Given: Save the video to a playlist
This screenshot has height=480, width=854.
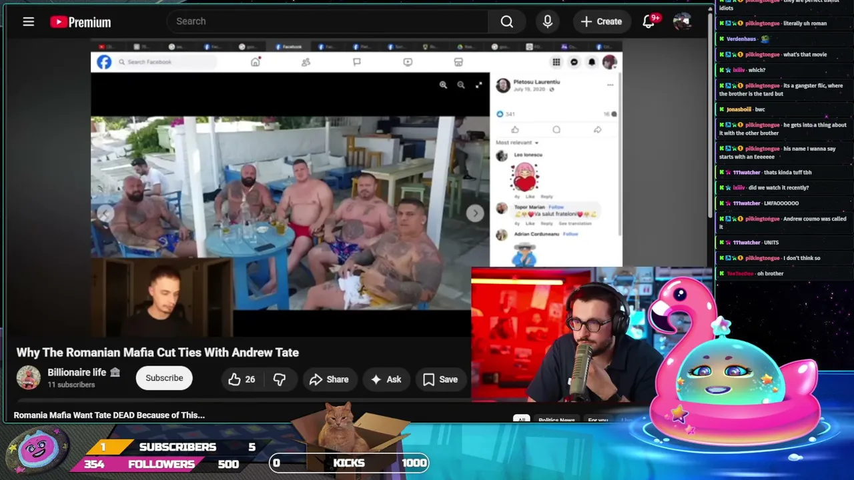Looking at the screenshot, I should (x=440, y=379).
